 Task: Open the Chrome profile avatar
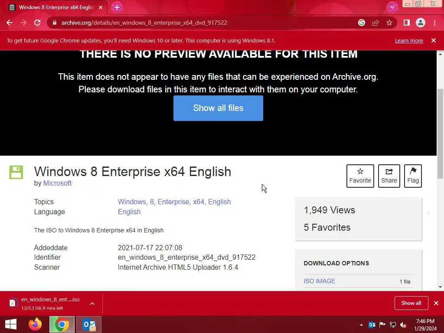pyautogui.click(x=421, y=23)
